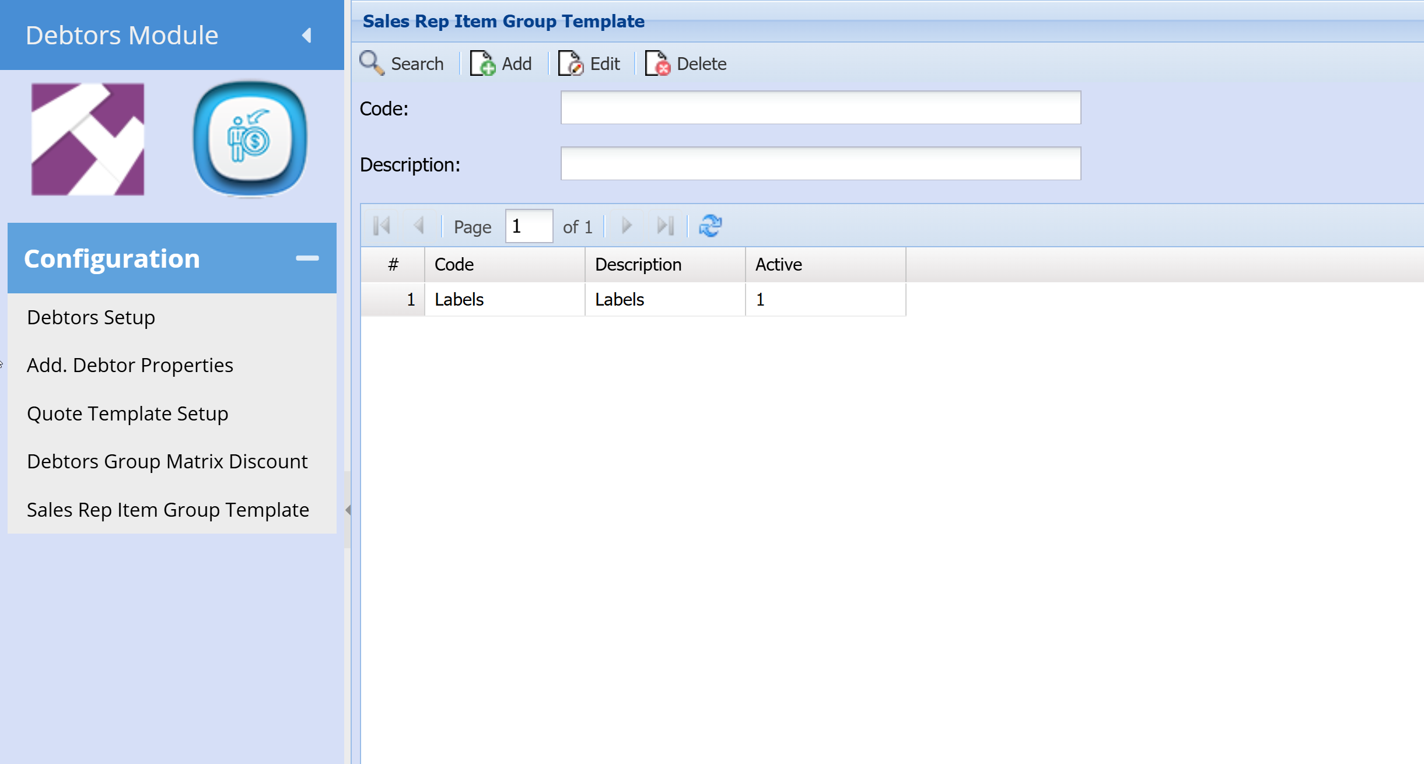The width and height of the screenshot is (1424, 764).
Task: Go to the last page arrow
Action: pos(665,226)
